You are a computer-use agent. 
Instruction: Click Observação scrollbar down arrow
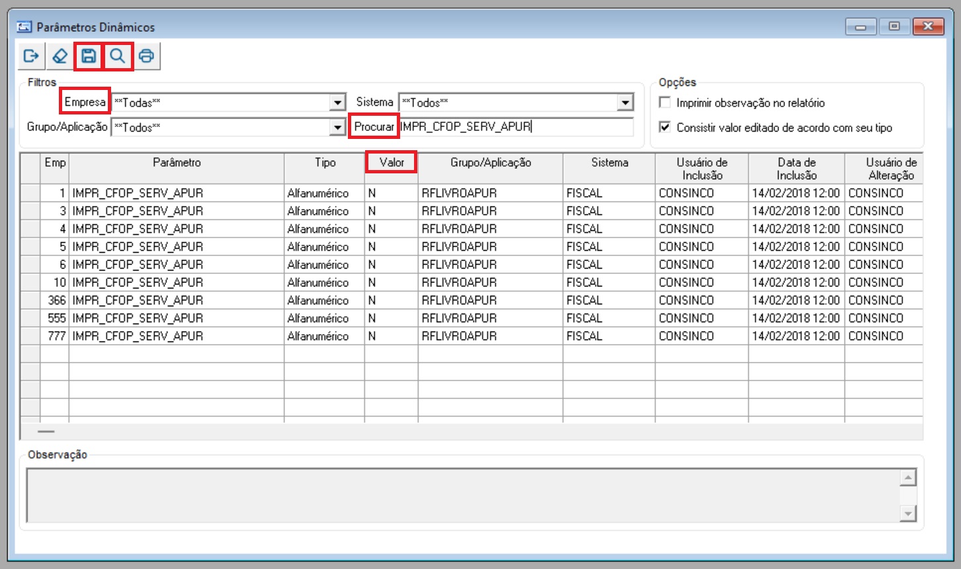(x=908, y=513)
